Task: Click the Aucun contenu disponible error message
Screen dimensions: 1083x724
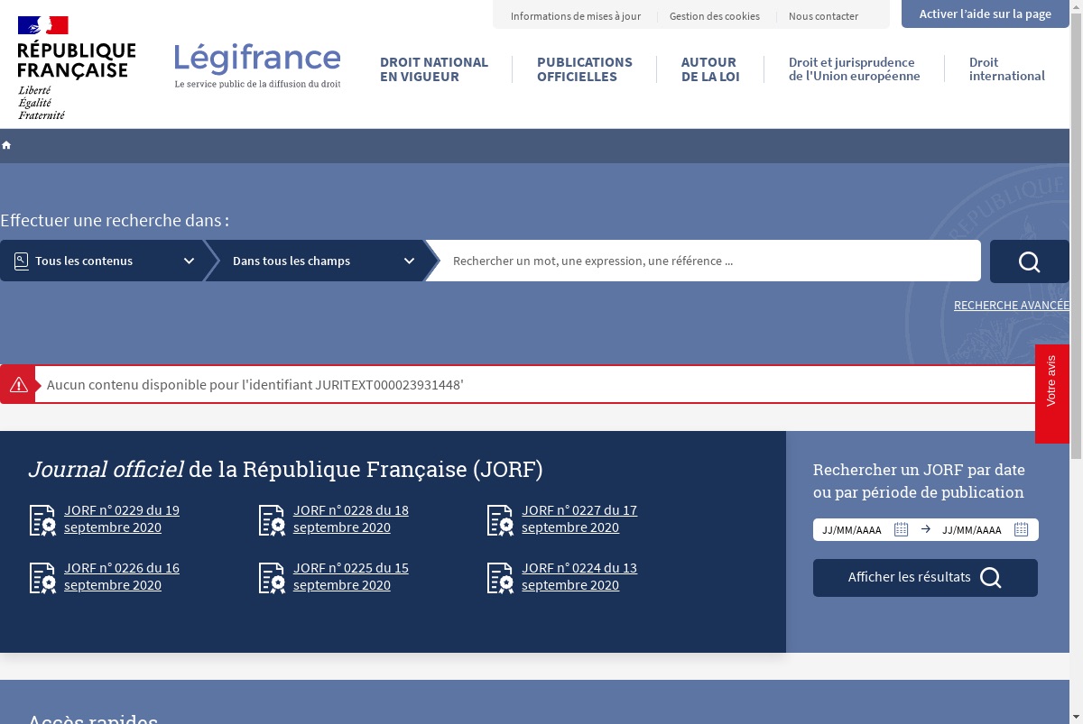Action: (255, 385)
